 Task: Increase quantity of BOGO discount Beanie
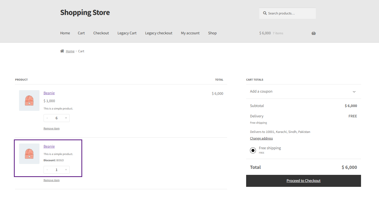coord(66,170)
